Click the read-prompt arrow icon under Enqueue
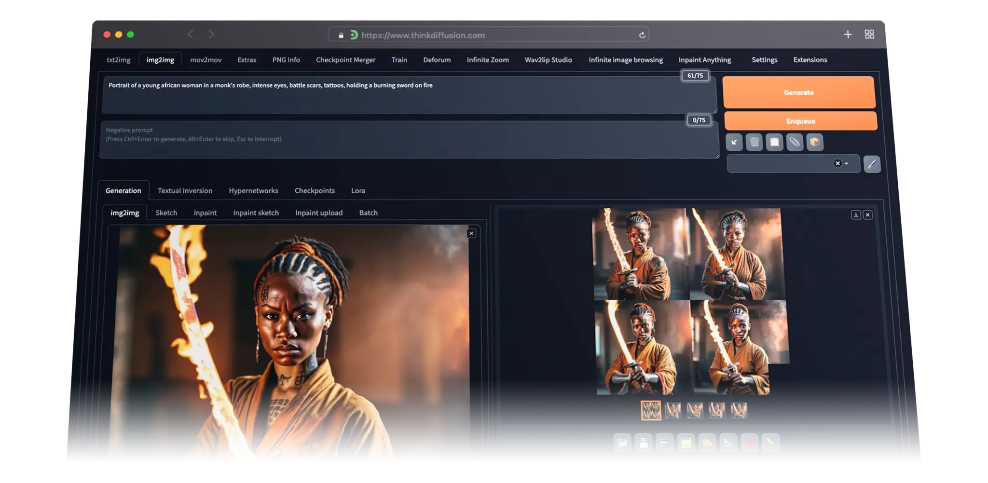Viewport: 988px width, 483px height. 734,142
